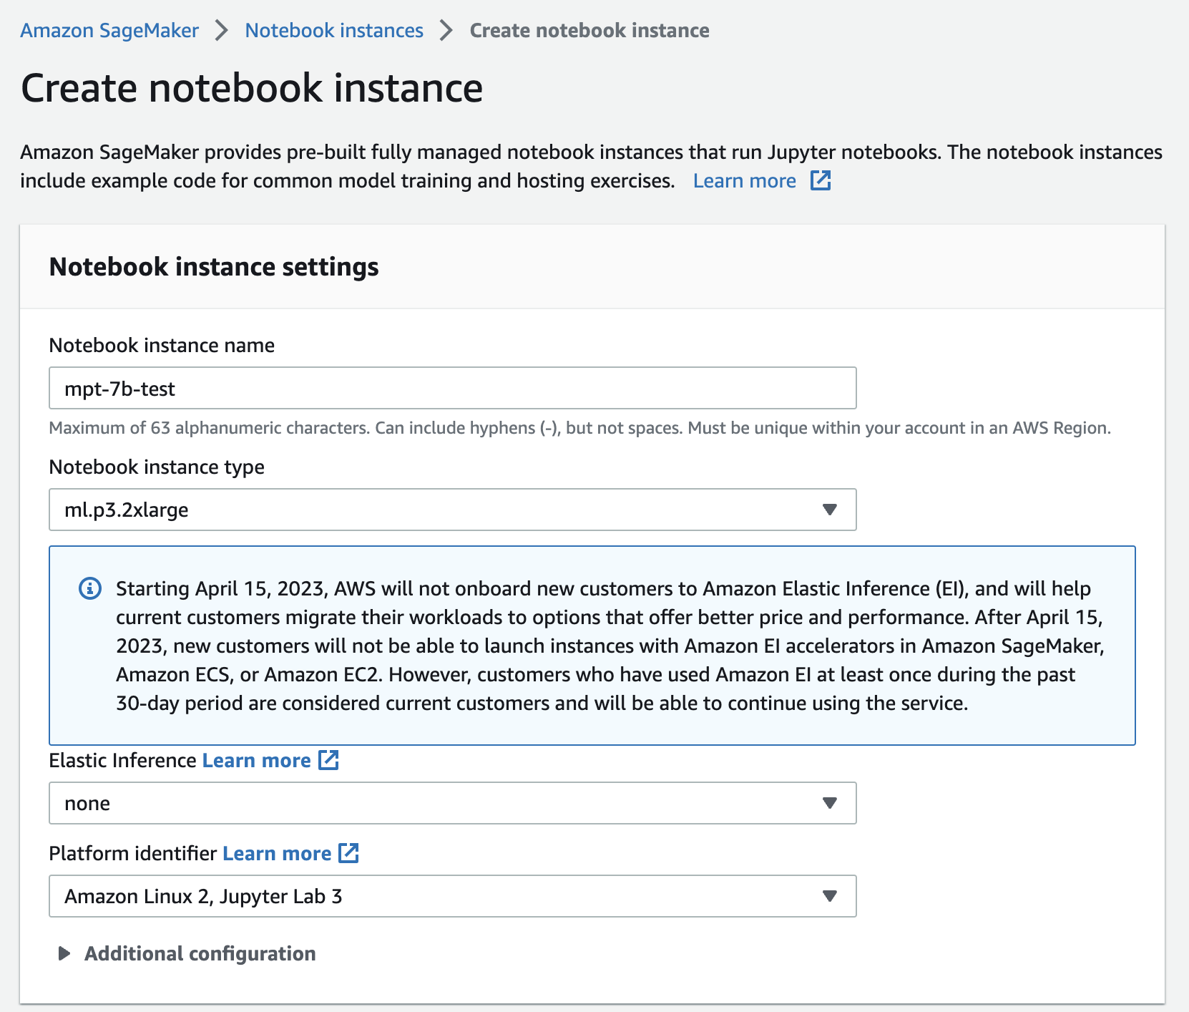Image resolution: width=1189 pixels, height=1012 pixels.
Task: Open the Learn more link in the page description
Action: coord(744,180)
